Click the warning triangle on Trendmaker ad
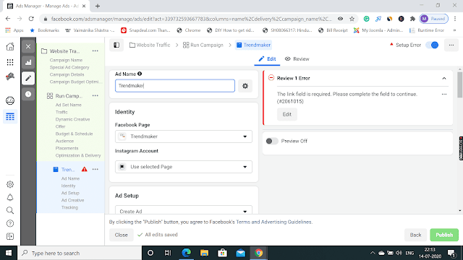This screenshot has width=463, height=260. point(85,169)
